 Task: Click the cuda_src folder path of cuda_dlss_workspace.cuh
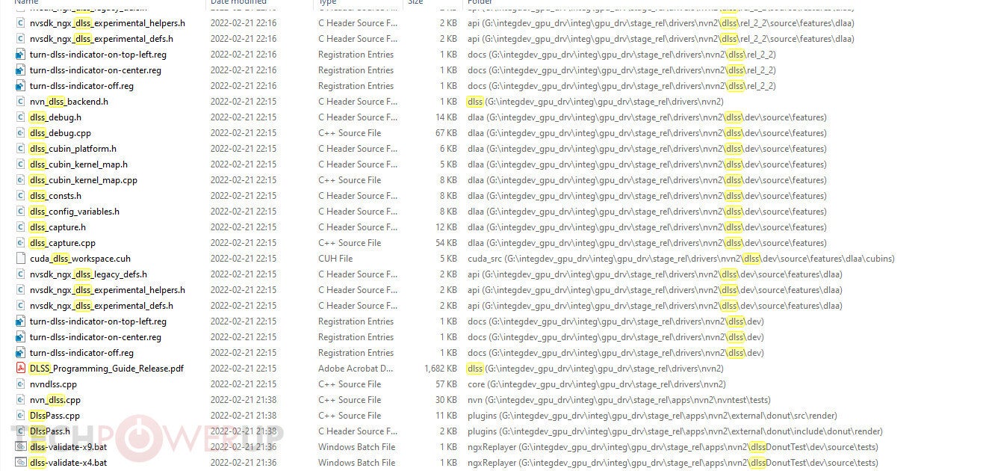(680, 259)
